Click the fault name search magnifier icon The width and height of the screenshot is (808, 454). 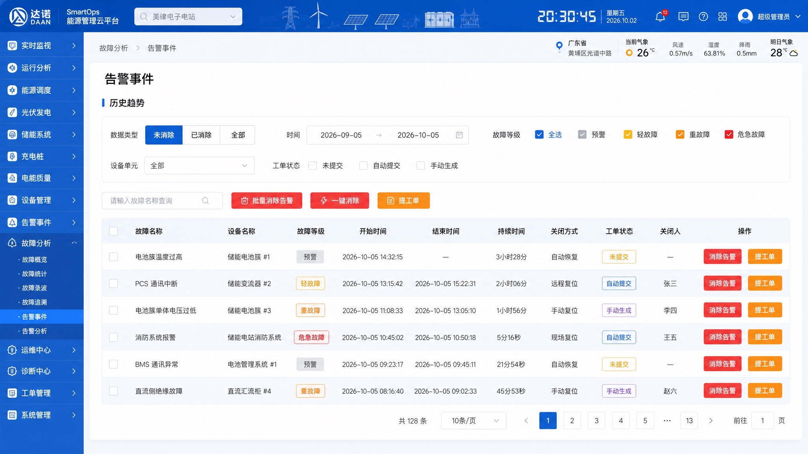tap(205, 201)
